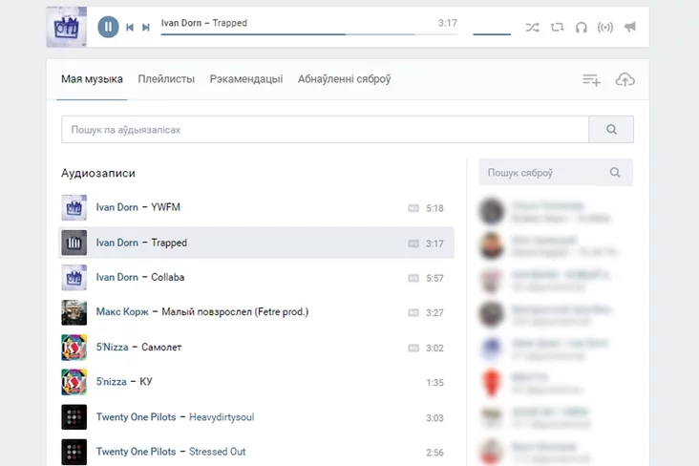This screenshot has width=699, height=466.
Task: Open Twenty One Pilots link on Stressed Out row
Action: [x=136, y=452]
